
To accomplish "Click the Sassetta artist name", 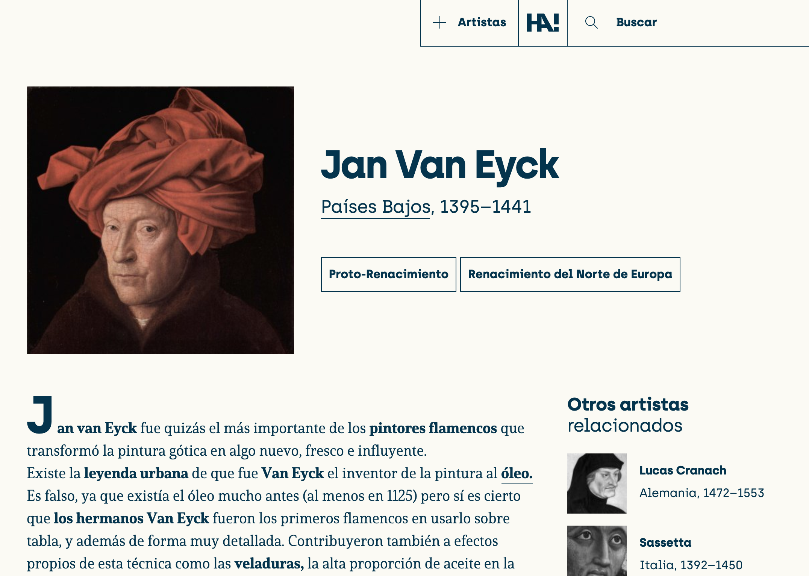I will pos(665,543).
